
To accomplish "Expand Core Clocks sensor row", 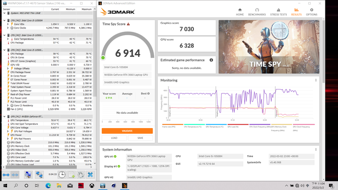I will 8,28.
